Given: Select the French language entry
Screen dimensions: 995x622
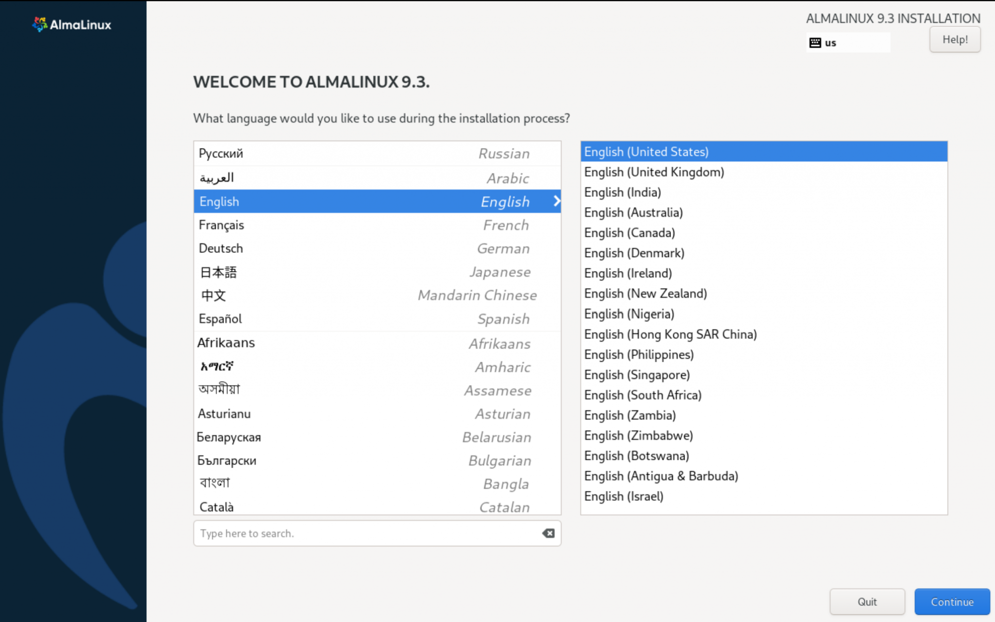Looking at the screenshot, I should (x=340, y=225).
